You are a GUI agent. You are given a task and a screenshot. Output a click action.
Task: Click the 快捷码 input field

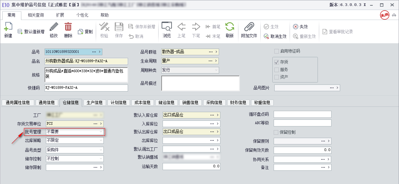point(86,88)
